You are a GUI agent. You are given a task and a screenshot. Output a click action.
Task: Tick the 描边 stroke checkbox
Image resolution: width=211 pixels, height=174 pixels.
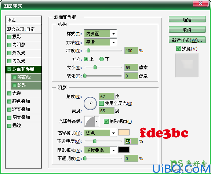tap(9, 126)
